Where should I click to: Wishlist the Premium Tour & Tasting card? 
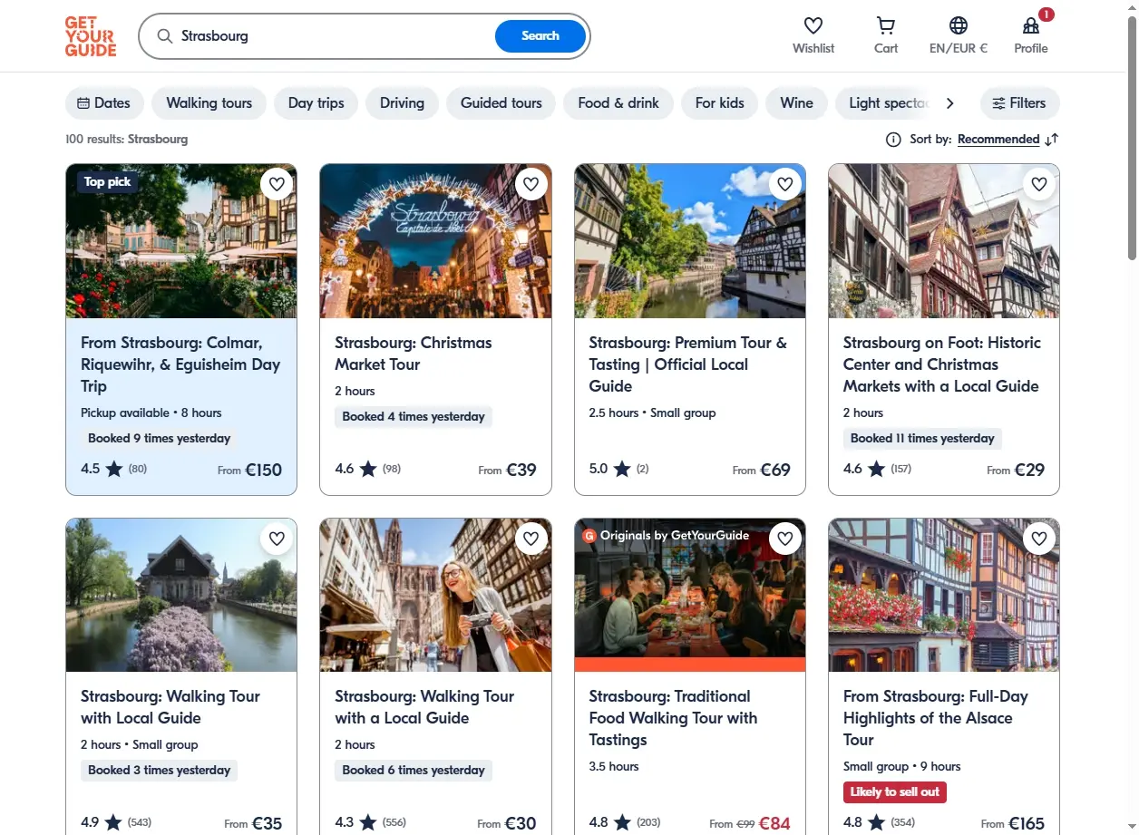[785, 184]
